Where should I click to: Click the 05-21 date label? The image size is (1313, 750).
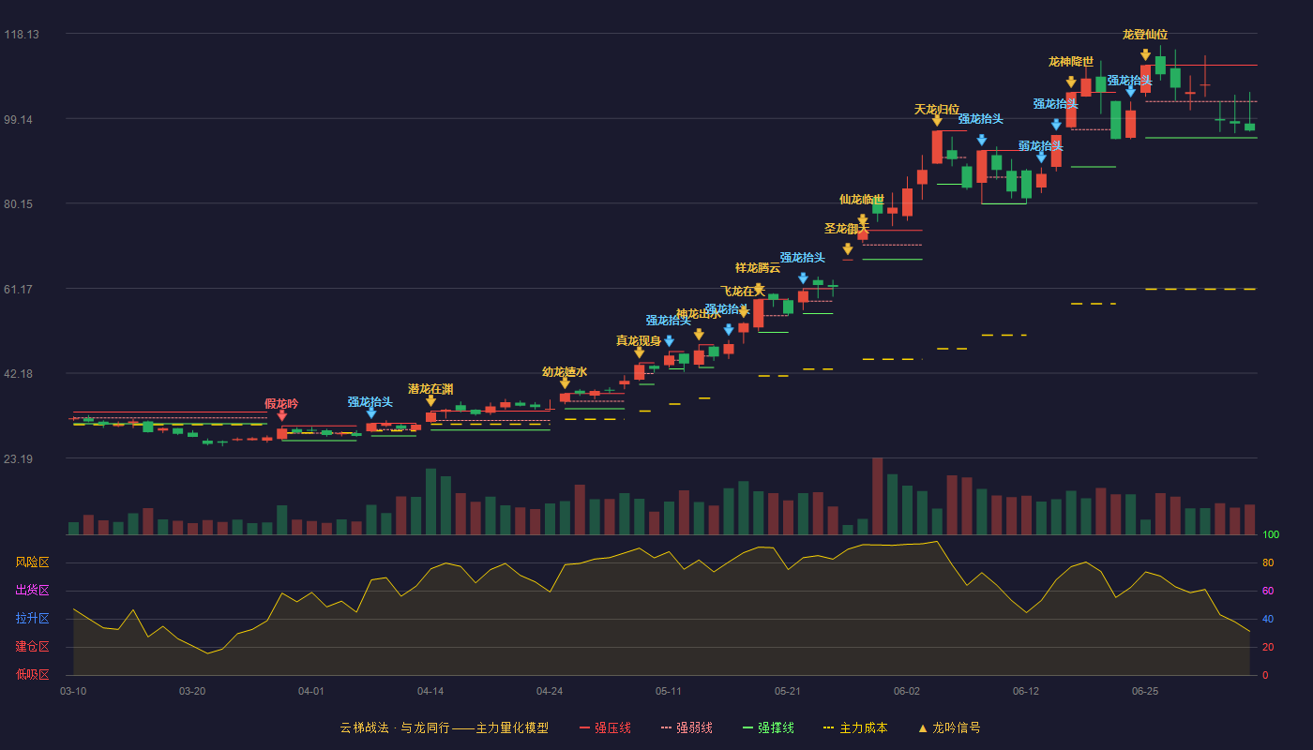(x=788, y=691)
